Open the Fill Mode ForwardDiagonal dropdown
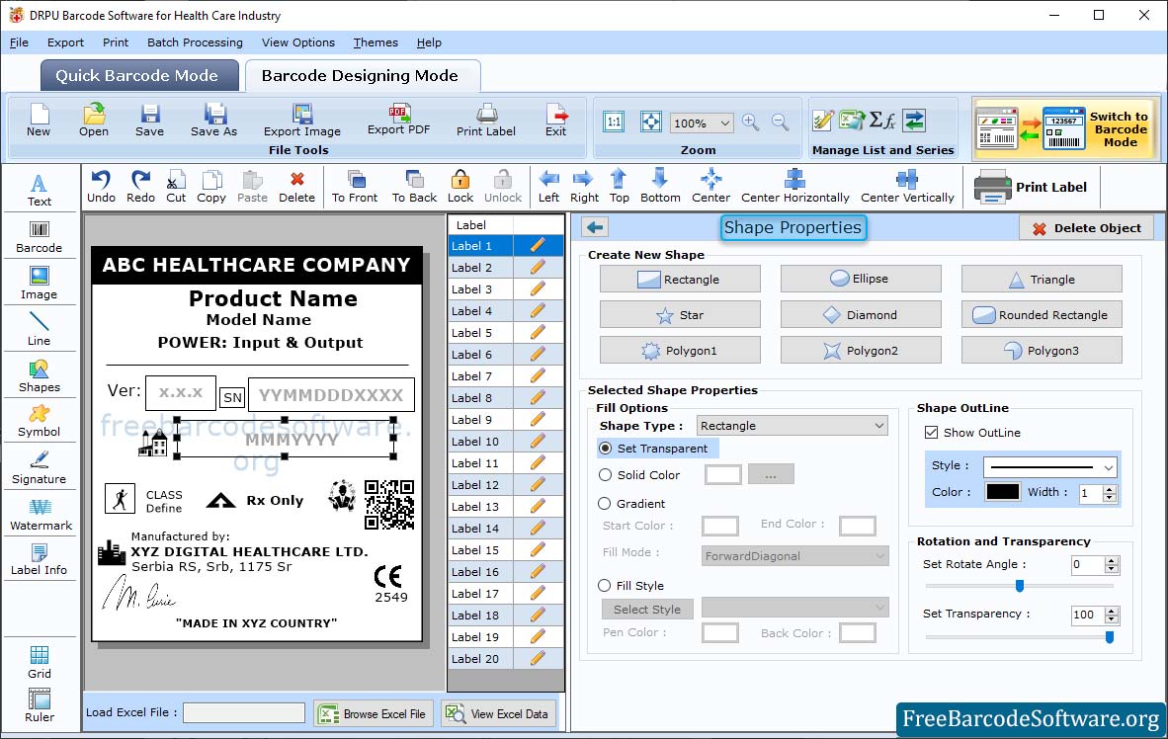 click(794, 556)
